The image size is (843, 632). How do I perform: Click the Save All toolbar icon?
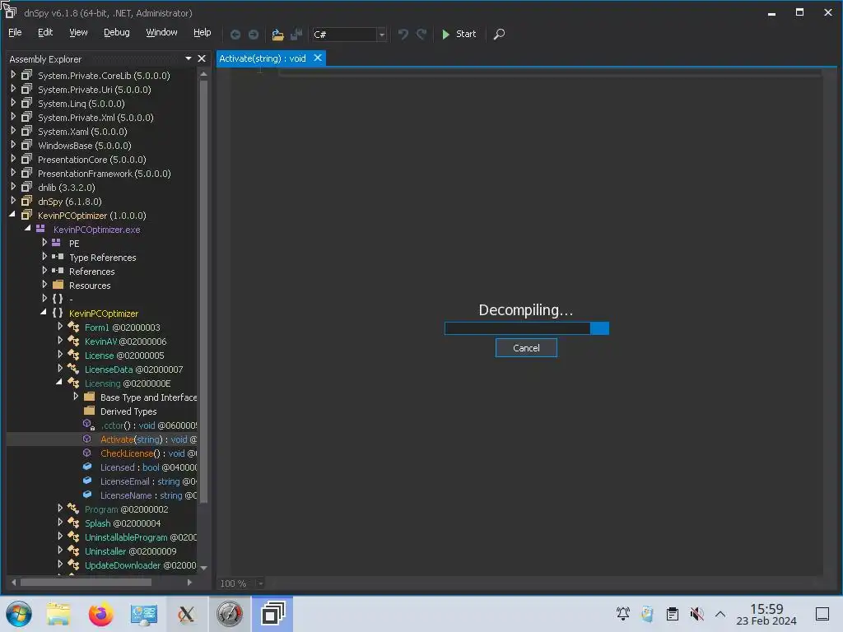pos(296,35)
